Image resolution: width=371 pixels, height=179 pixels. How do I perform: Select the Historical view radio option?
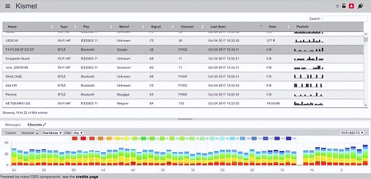pos(27,133)
